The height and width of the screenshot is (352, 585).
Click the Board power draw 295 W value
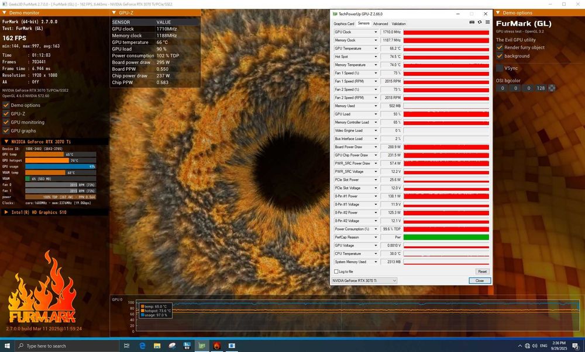tap(163, 62)
